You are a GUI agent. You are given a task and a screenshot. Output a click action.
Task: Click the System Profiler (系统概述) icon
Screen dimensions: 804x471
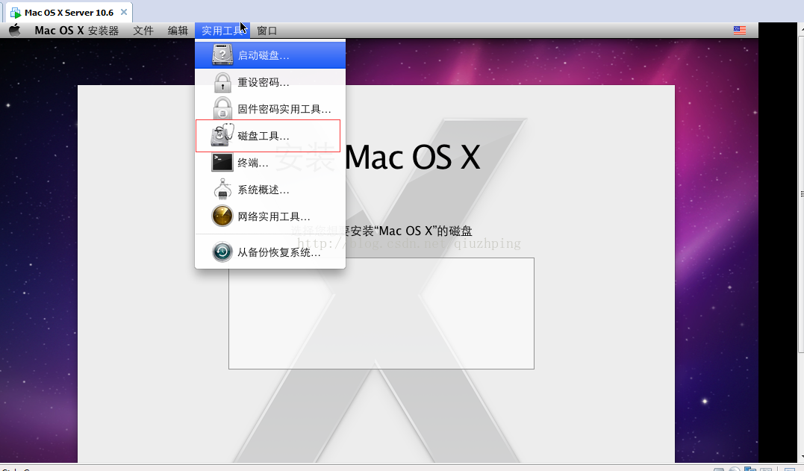click(222, 189)
